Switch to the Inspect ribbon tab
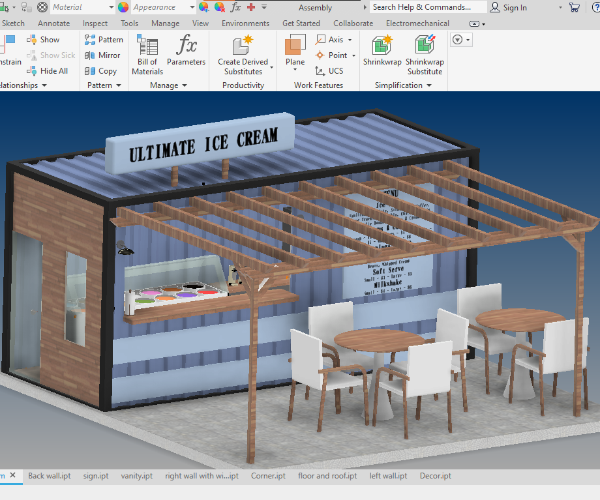 tap(95, 23)
